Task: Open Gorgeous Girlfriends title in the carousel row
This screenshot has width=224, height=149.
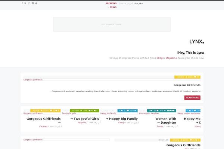Action: pos(44,118)
